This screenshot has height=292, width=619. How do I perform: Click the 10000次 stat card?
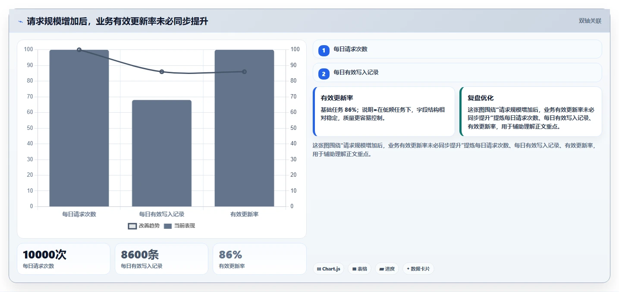pyautogui.click(x=63, y=259)
